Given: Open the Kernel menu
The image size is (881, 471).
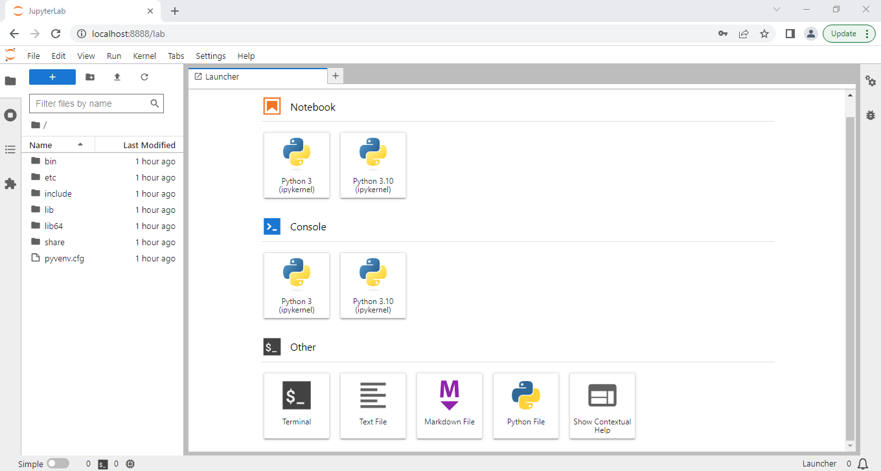Looking at the screenshot, I should click(x=144, y=56).
